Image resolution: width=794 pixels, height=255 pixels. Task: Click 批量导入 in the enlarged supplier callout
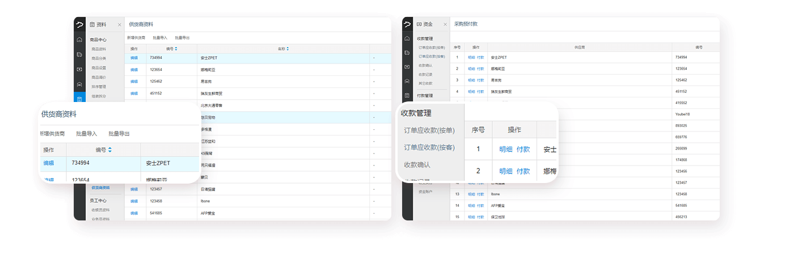pyautogui.click(x=87, y=134)
